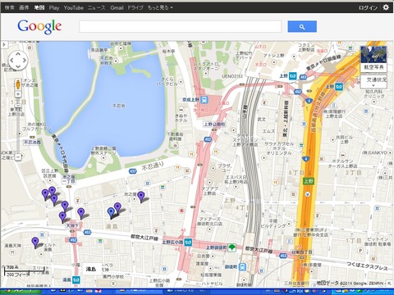Select Gmail in the top bar

(x=117, y=7)
